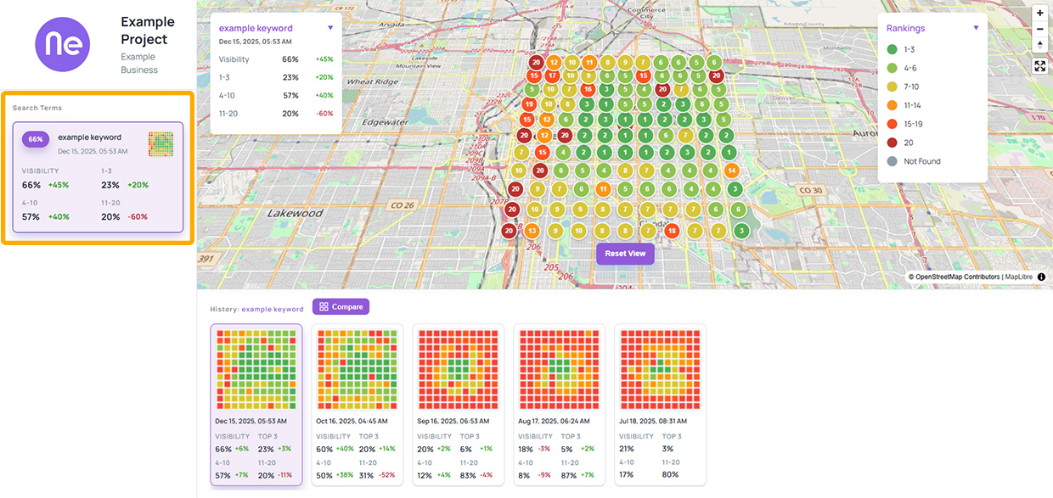Open map attribution info icon
The width and height of the screenshot is (1053, 498).
pos(1041,277)
